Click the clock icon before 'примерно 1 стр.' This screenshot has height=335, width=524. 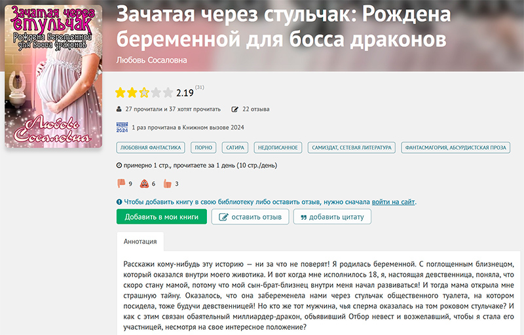point(119,166)
